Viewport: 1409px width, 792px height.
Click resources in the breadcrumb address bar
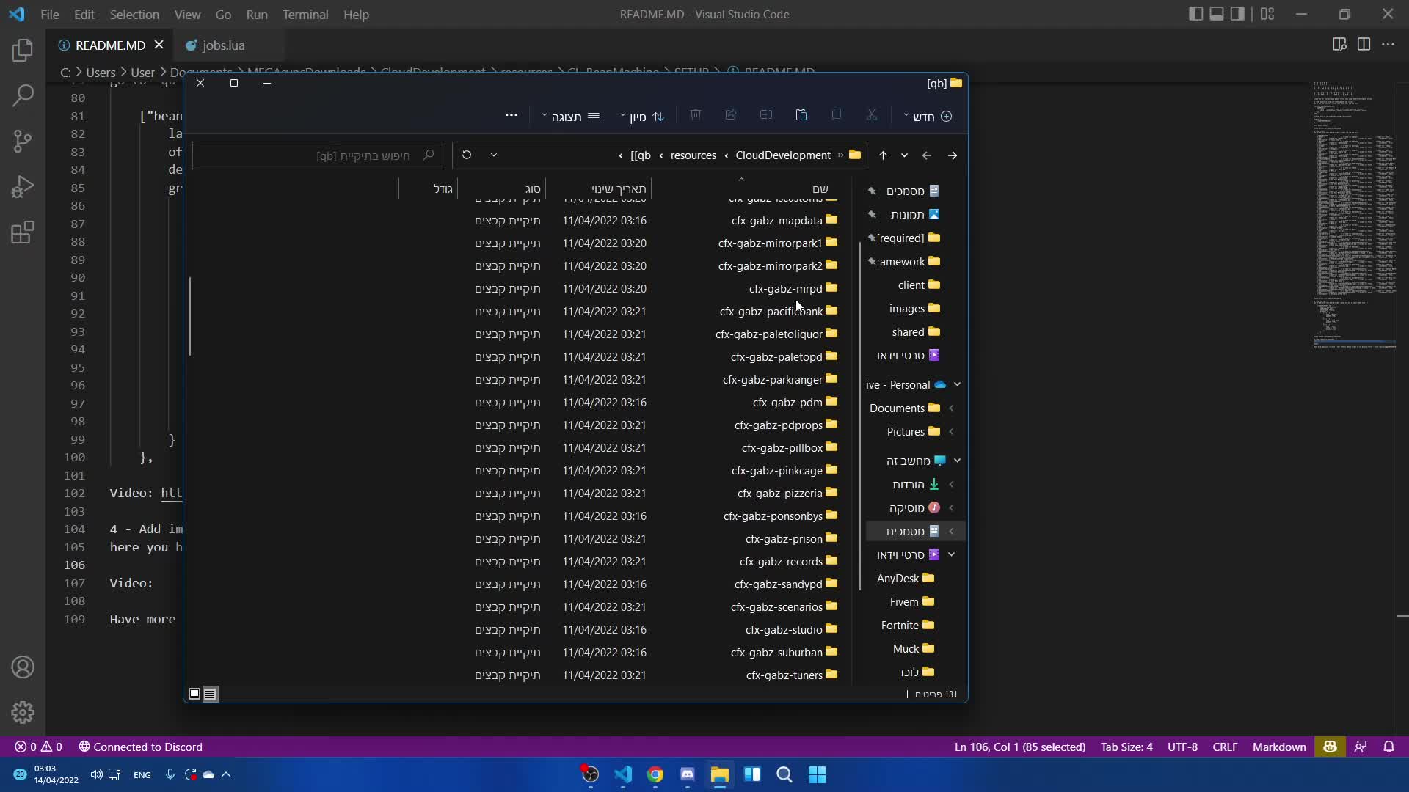pyautogui.click(x=693, y=155)
